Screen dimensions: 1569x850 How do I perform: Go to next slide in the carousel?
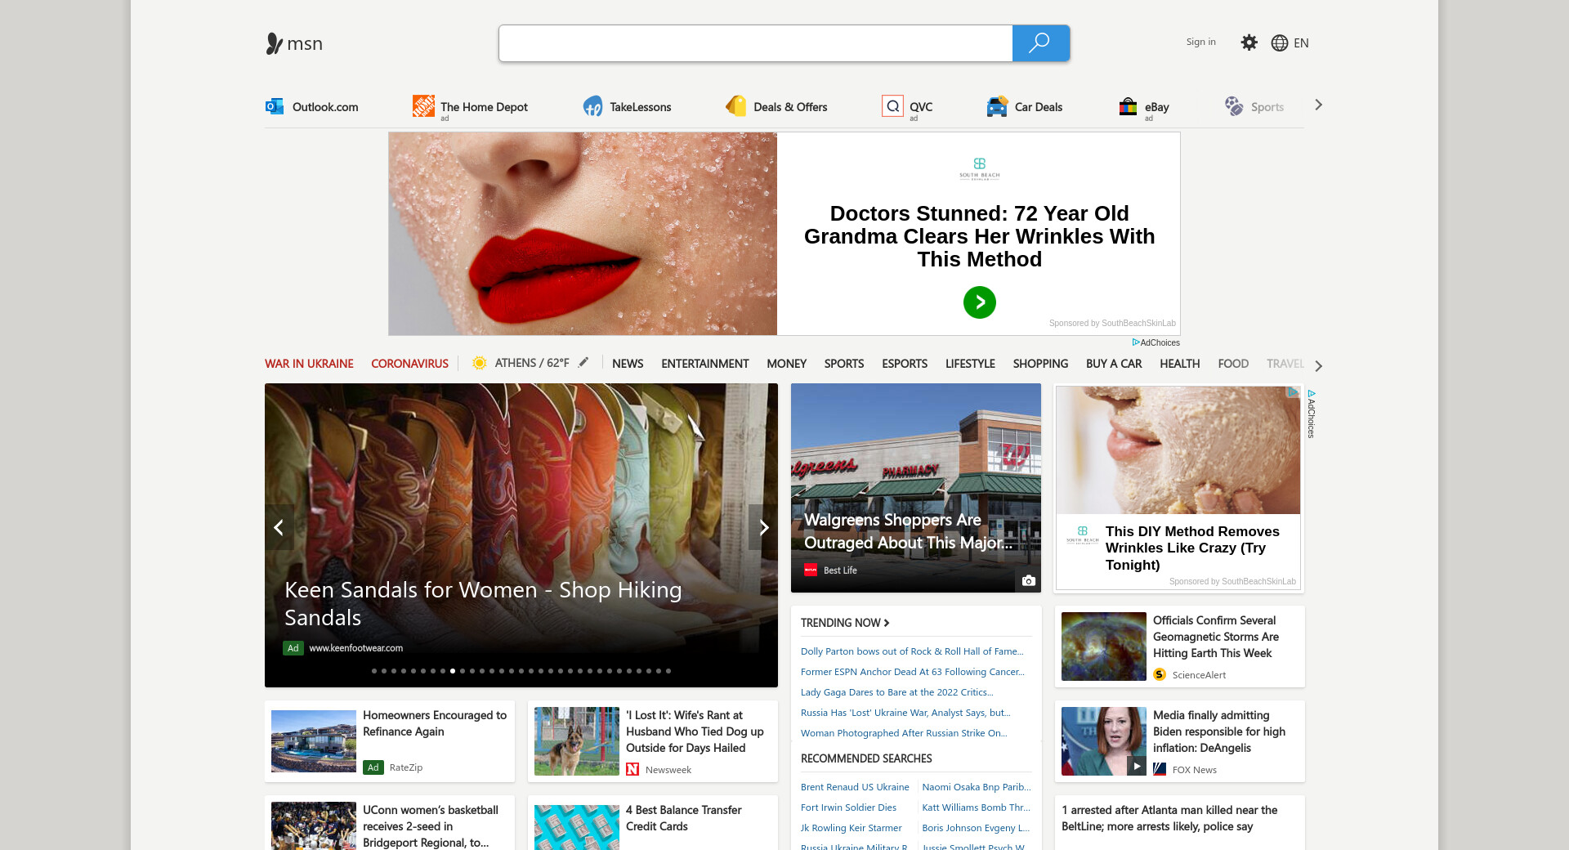pyautogui.click(x=763, y=527)
